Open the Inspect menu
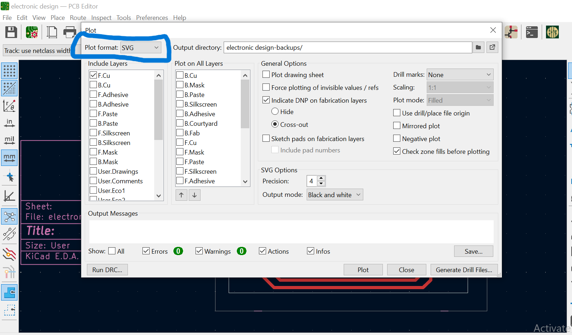The height and width of the screenshot is (335, 572). click(101, 18)
